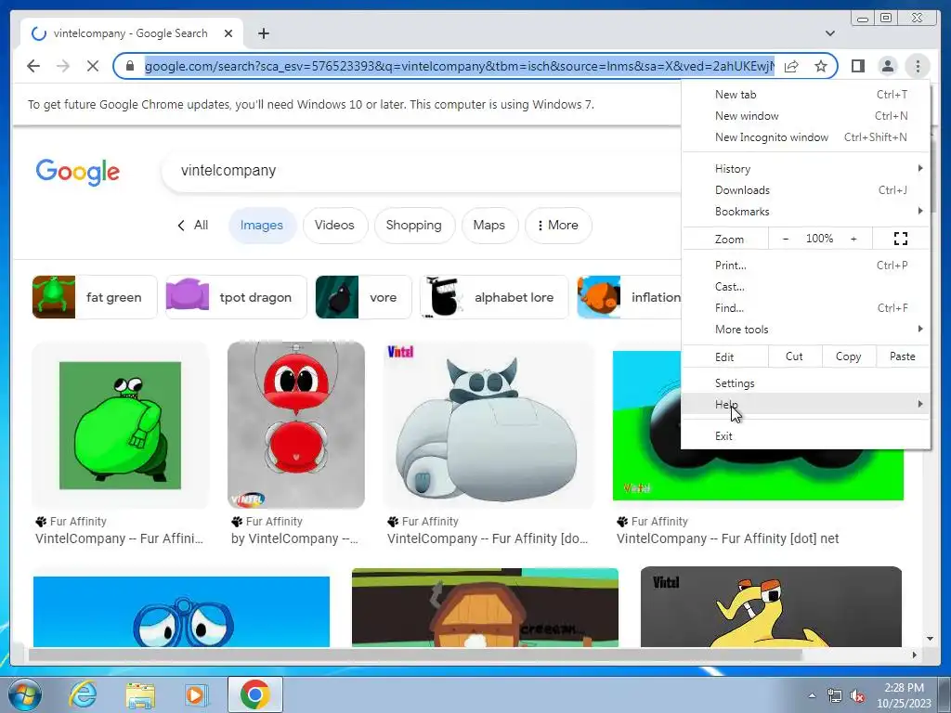Open Internet Explorer from the taskbar
Image resolution: width=951 pixels, height=713 pixels.
tap(83, 694)
